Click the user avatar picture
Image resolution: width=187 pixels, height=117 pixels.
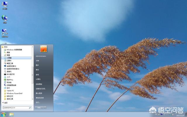(44, 49)
